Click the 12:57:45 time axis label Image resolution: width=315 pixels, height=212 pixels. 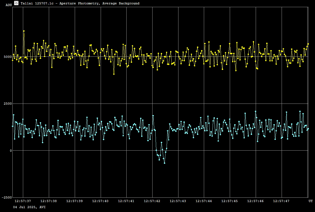pos(229,201)
